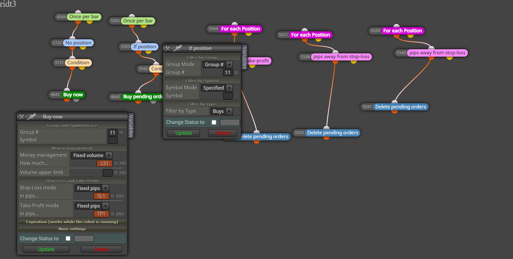Click Update button in If position panel
513x259 pixels.
tap(184, 133)
